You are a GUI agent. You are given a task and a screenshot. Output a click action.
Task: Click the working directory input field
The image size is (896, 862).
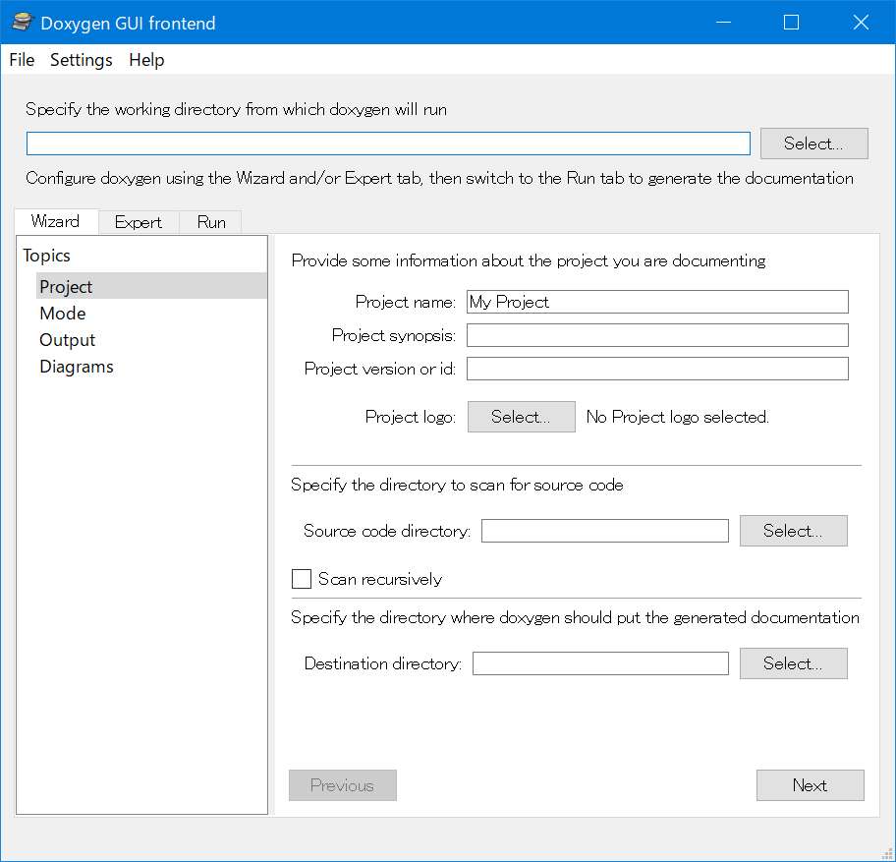pos(388,143)
